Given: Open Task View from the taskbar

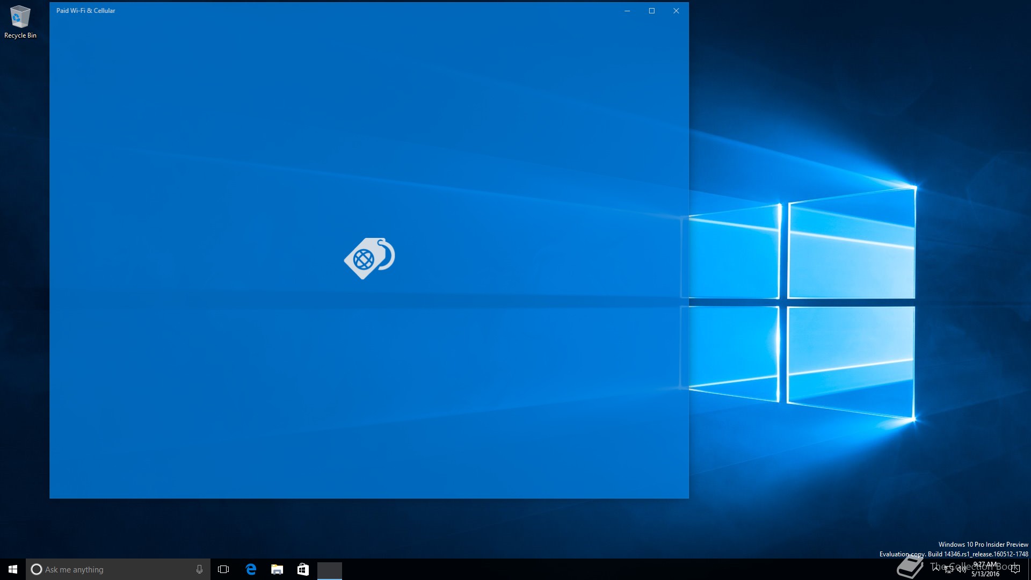Looking at the screenshot, I should (223, 569).
